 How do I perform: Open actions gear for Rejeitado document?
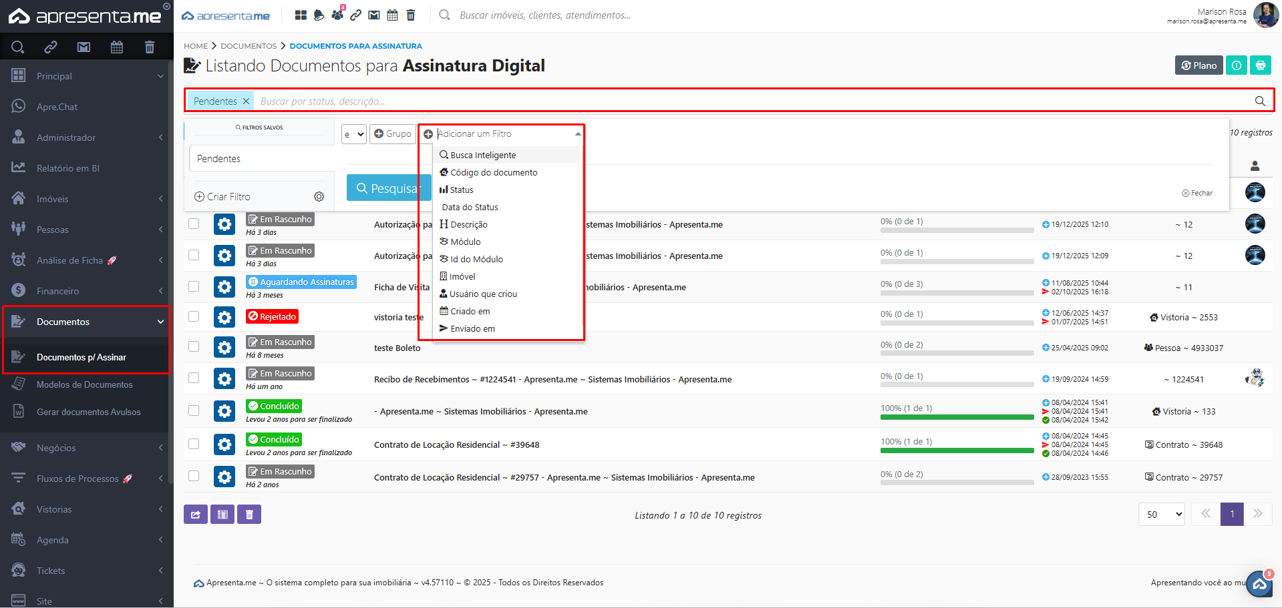coord(224,317)
